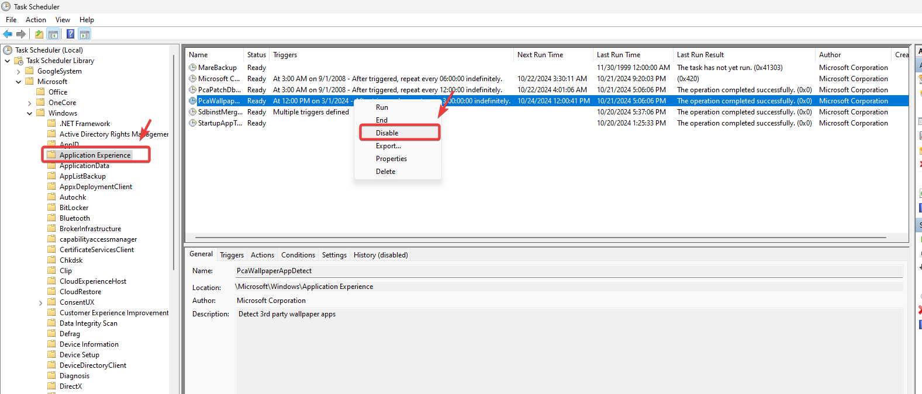922x394 pixels.
Task: Click the Forward arrow toolbar icon
Action: 21,34
